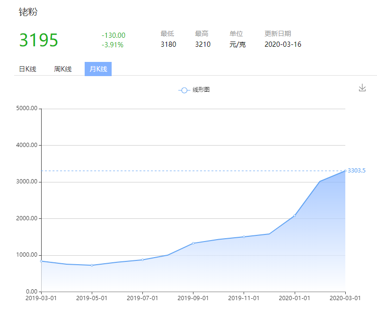The image size is (377, 311).
Task: Click the 2019-11-01 data point on line
Action: (244, 237)
